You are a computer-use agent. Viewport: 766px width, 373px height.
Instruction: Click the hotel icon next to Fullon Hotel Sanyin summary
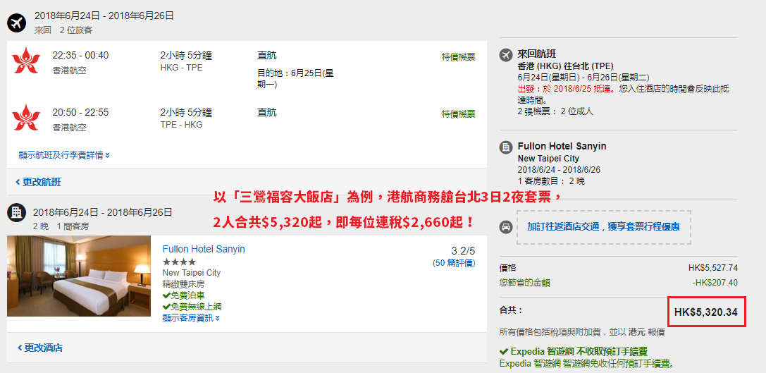coord(506,147)
